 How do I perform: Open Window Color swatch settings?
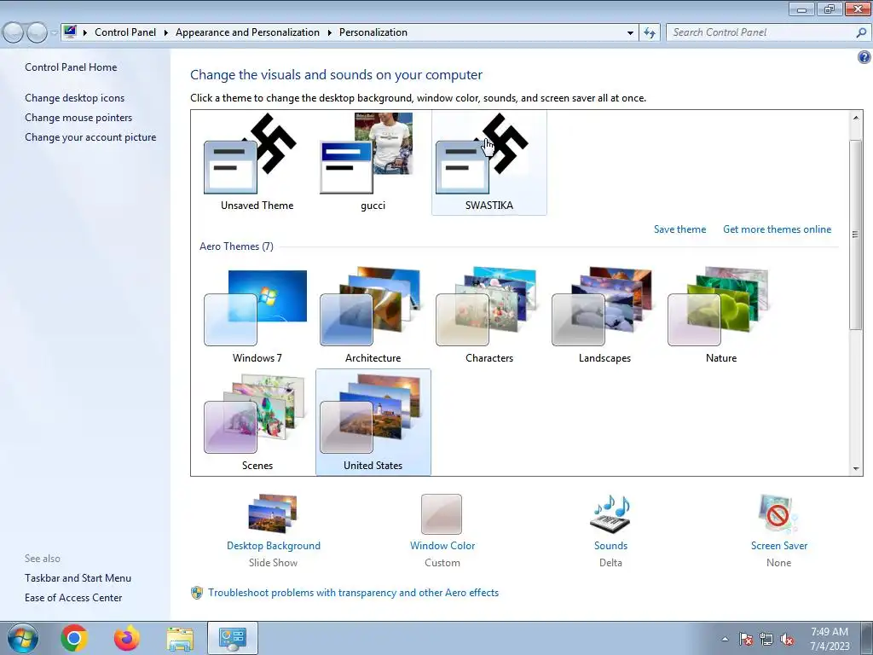point(442,514)
